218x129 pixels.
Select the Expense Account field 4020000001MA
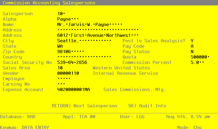74,89
